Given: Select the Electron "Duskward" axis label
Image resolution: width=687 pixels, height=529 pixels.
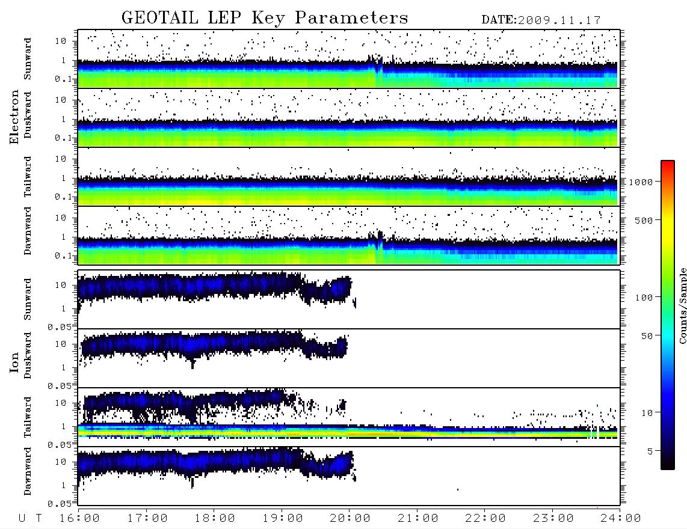Looking at the screenshot, I should click(28, 115).
